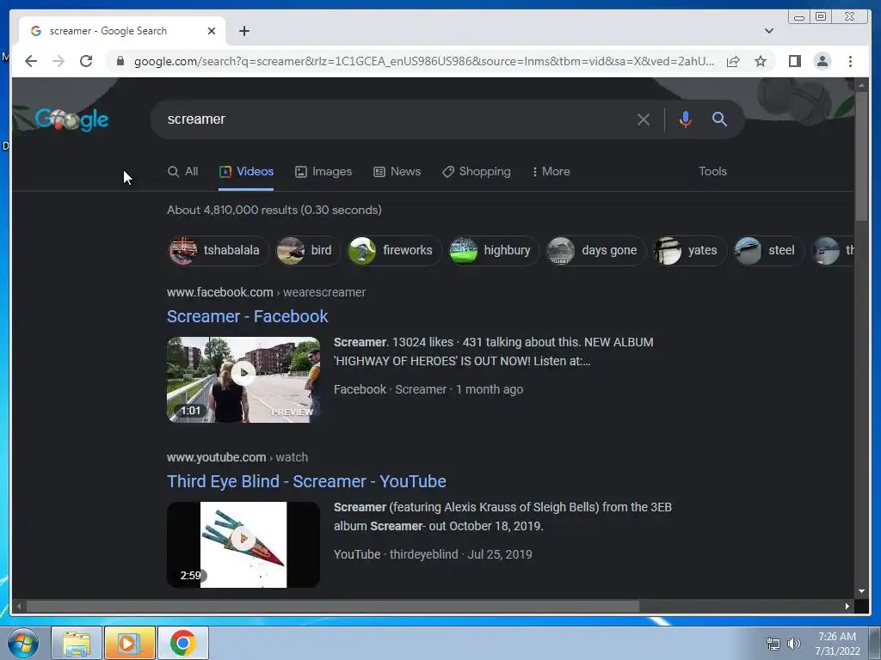Select the yates suggestion chip
881x660 pixels.
point(689,250)
